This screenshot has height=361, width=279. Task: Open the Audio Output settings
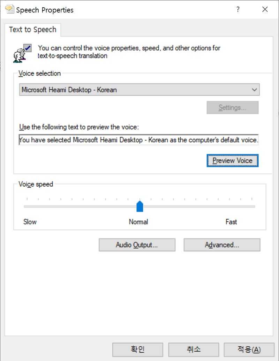(137, 245)
